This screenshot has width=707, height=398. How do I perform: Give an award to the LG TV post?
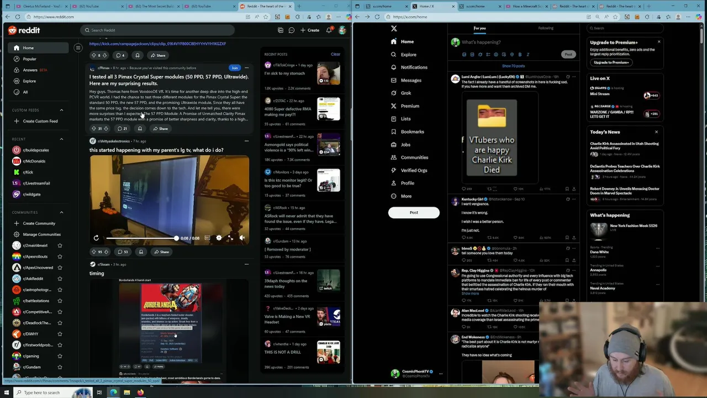141,252
